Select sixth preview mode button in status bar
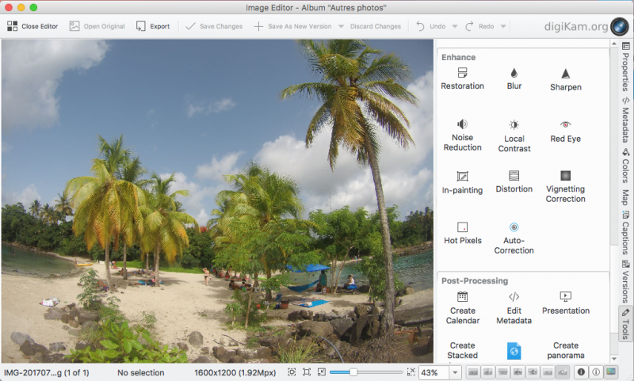The image size is (634, 381). [x=548, y=372]
